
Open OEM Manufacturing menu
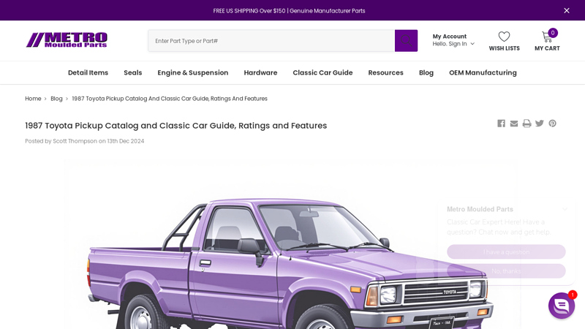pos(483,72)
